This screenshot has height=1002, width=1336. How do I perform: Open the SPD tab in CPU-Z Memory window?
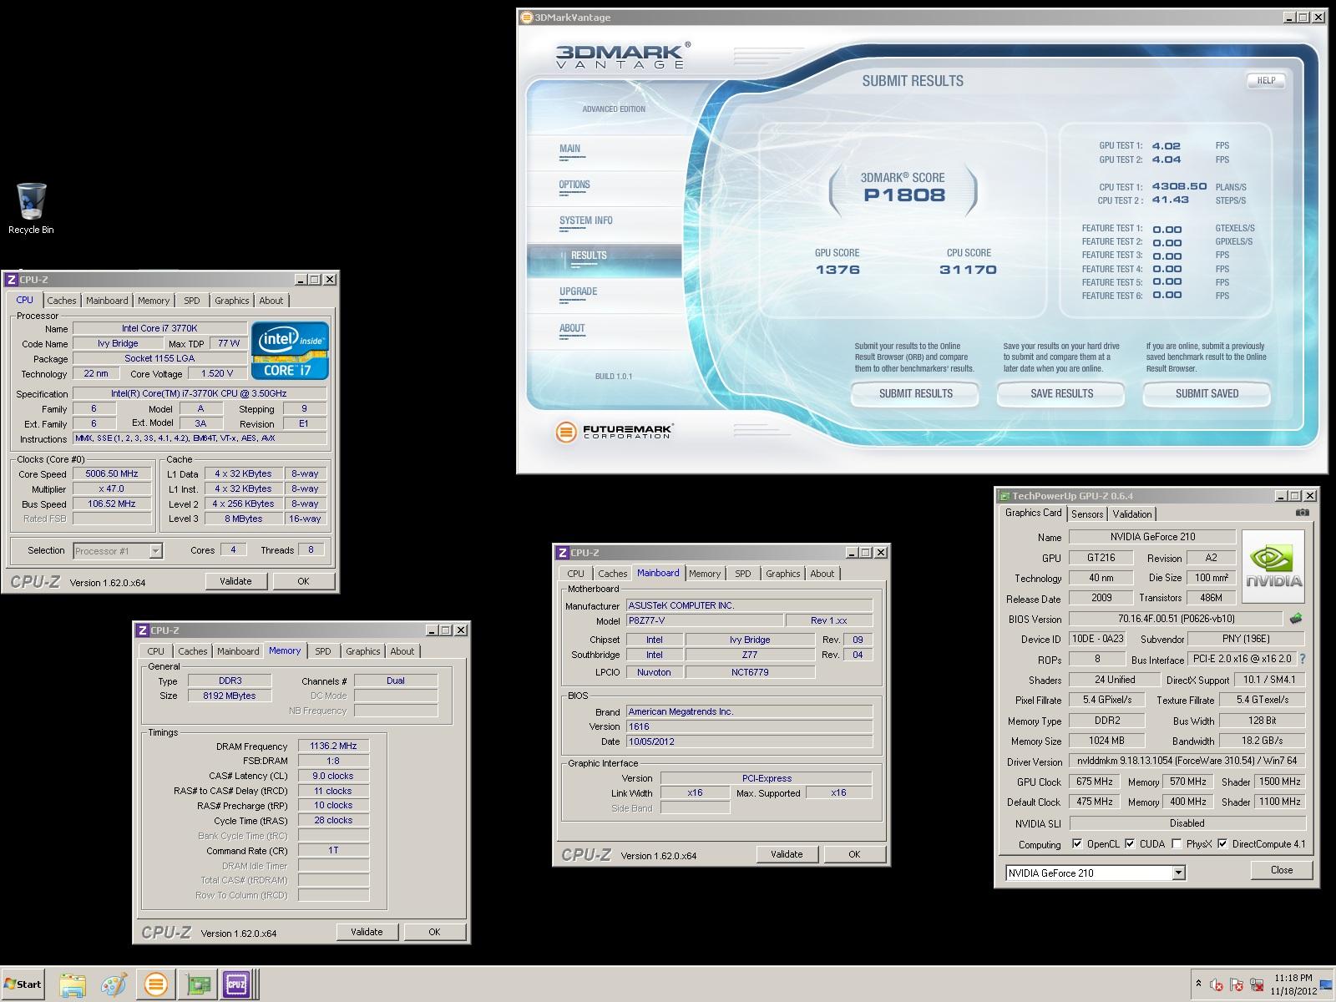pyautogui.click(x=323, y=651)
